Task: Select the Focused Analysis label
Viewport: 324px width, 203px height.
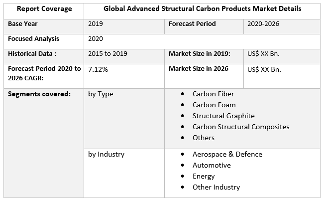Action: [33, 39]
